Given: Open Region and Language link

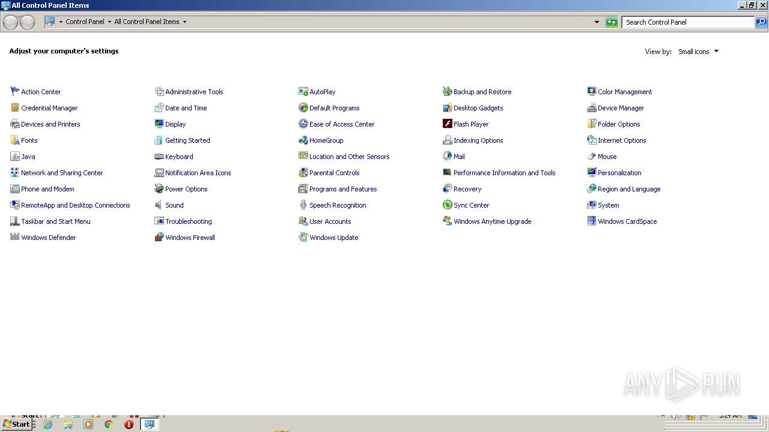Looking at the screenshot, I should [x=629, y=189].
